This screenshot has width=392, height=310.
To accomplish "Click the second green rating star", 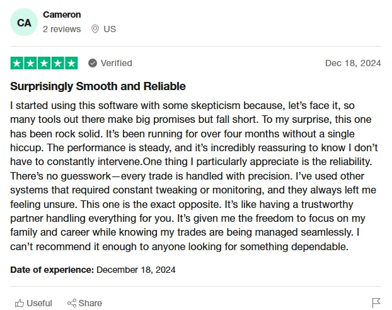I will tap(30, 63).
